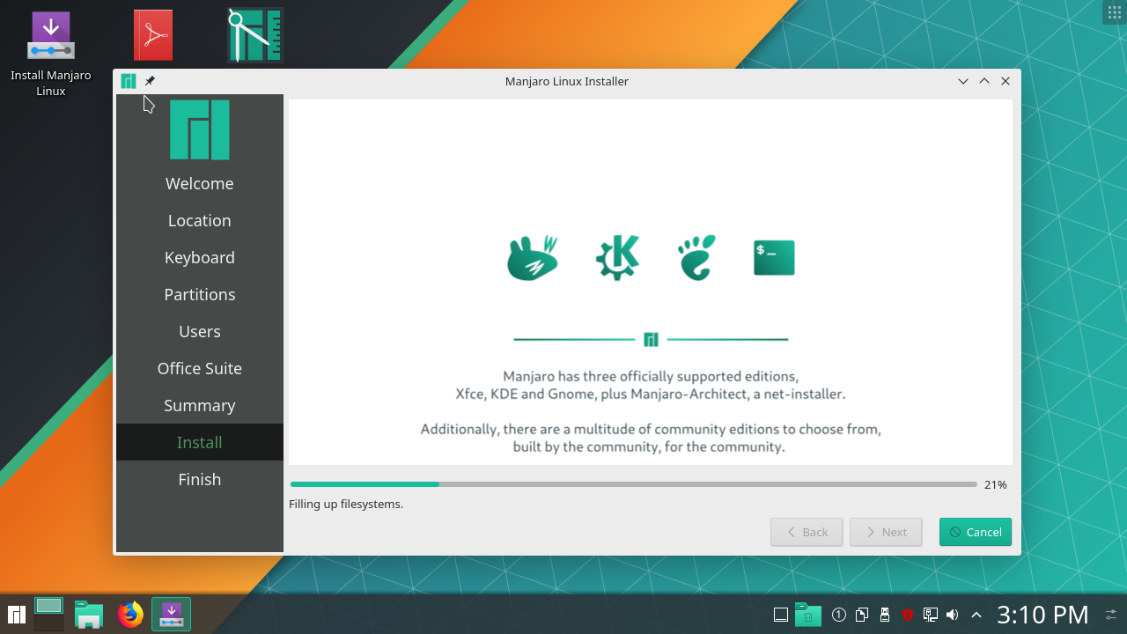
Task: Open the titlebar window menu
Action: pos(128,80)
